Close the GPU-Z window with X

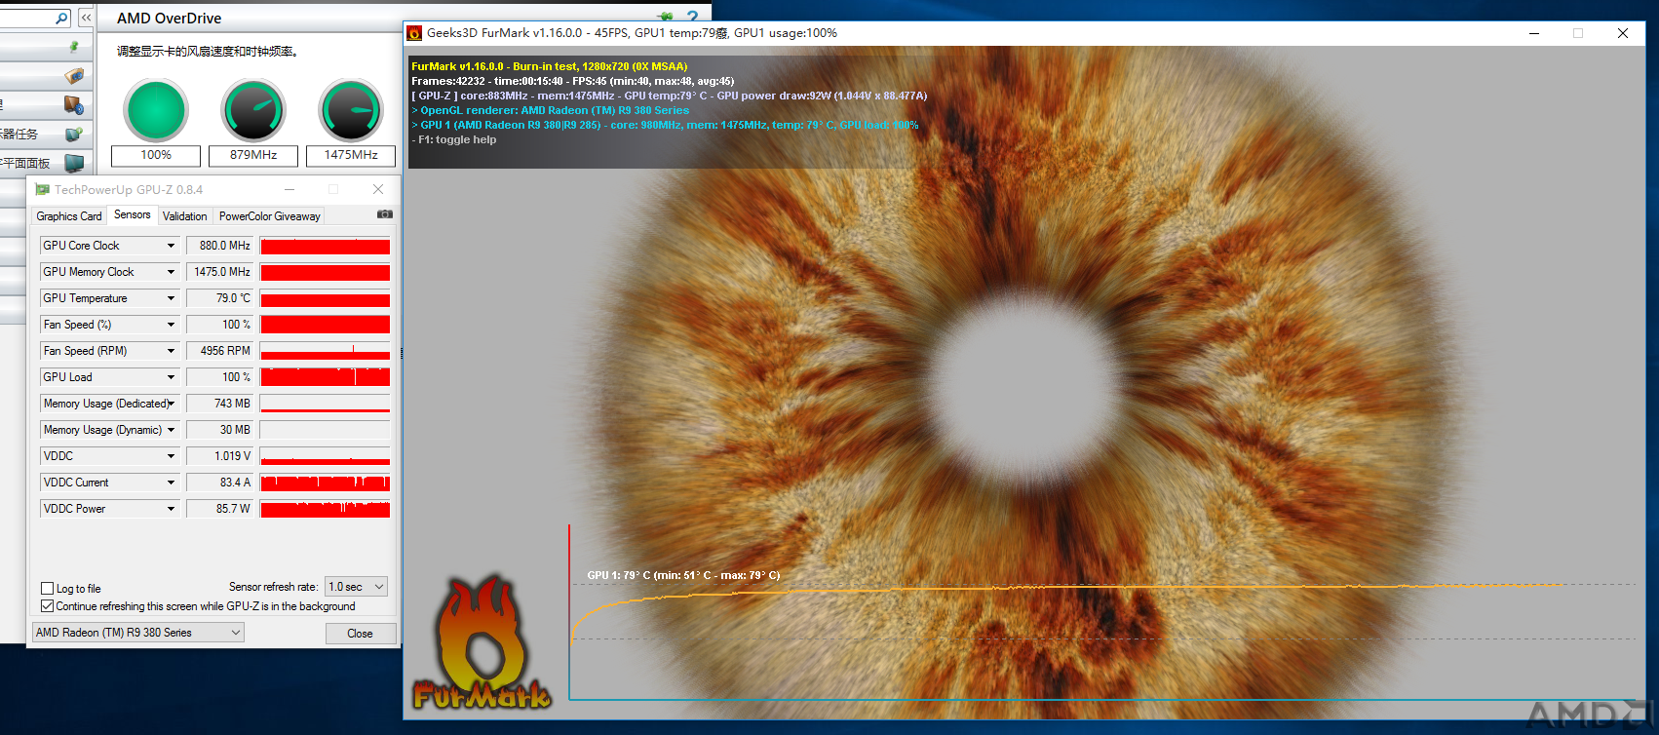[378, 189]
